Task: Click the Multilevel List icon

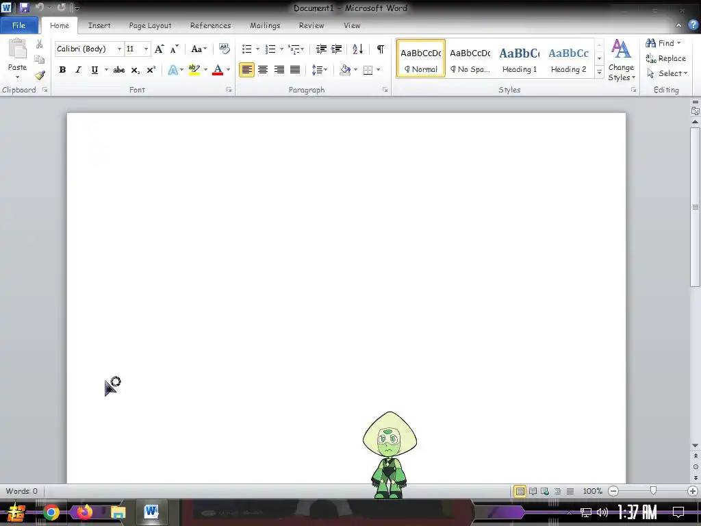Action: coord(294,49)
